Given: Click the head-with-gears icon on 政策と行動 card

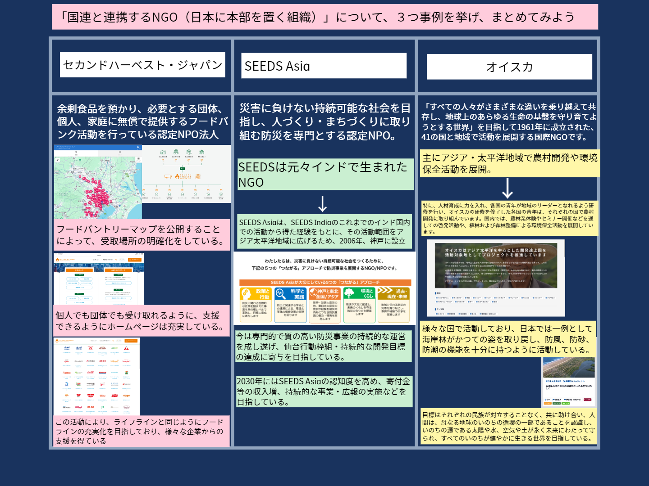Looking at the screenshot, I should pyautogui.click(x=246, y=294).
